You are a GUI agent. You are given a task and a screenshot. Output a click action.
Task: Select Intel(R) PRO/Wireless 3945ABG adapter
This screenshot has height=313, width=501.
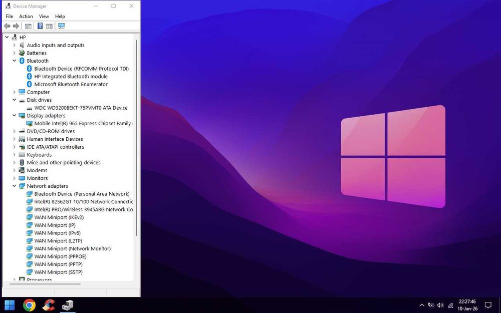coord(84,209)
